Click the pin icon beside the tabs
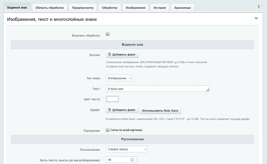Screen dimensions: 267x164 [259, 7]
